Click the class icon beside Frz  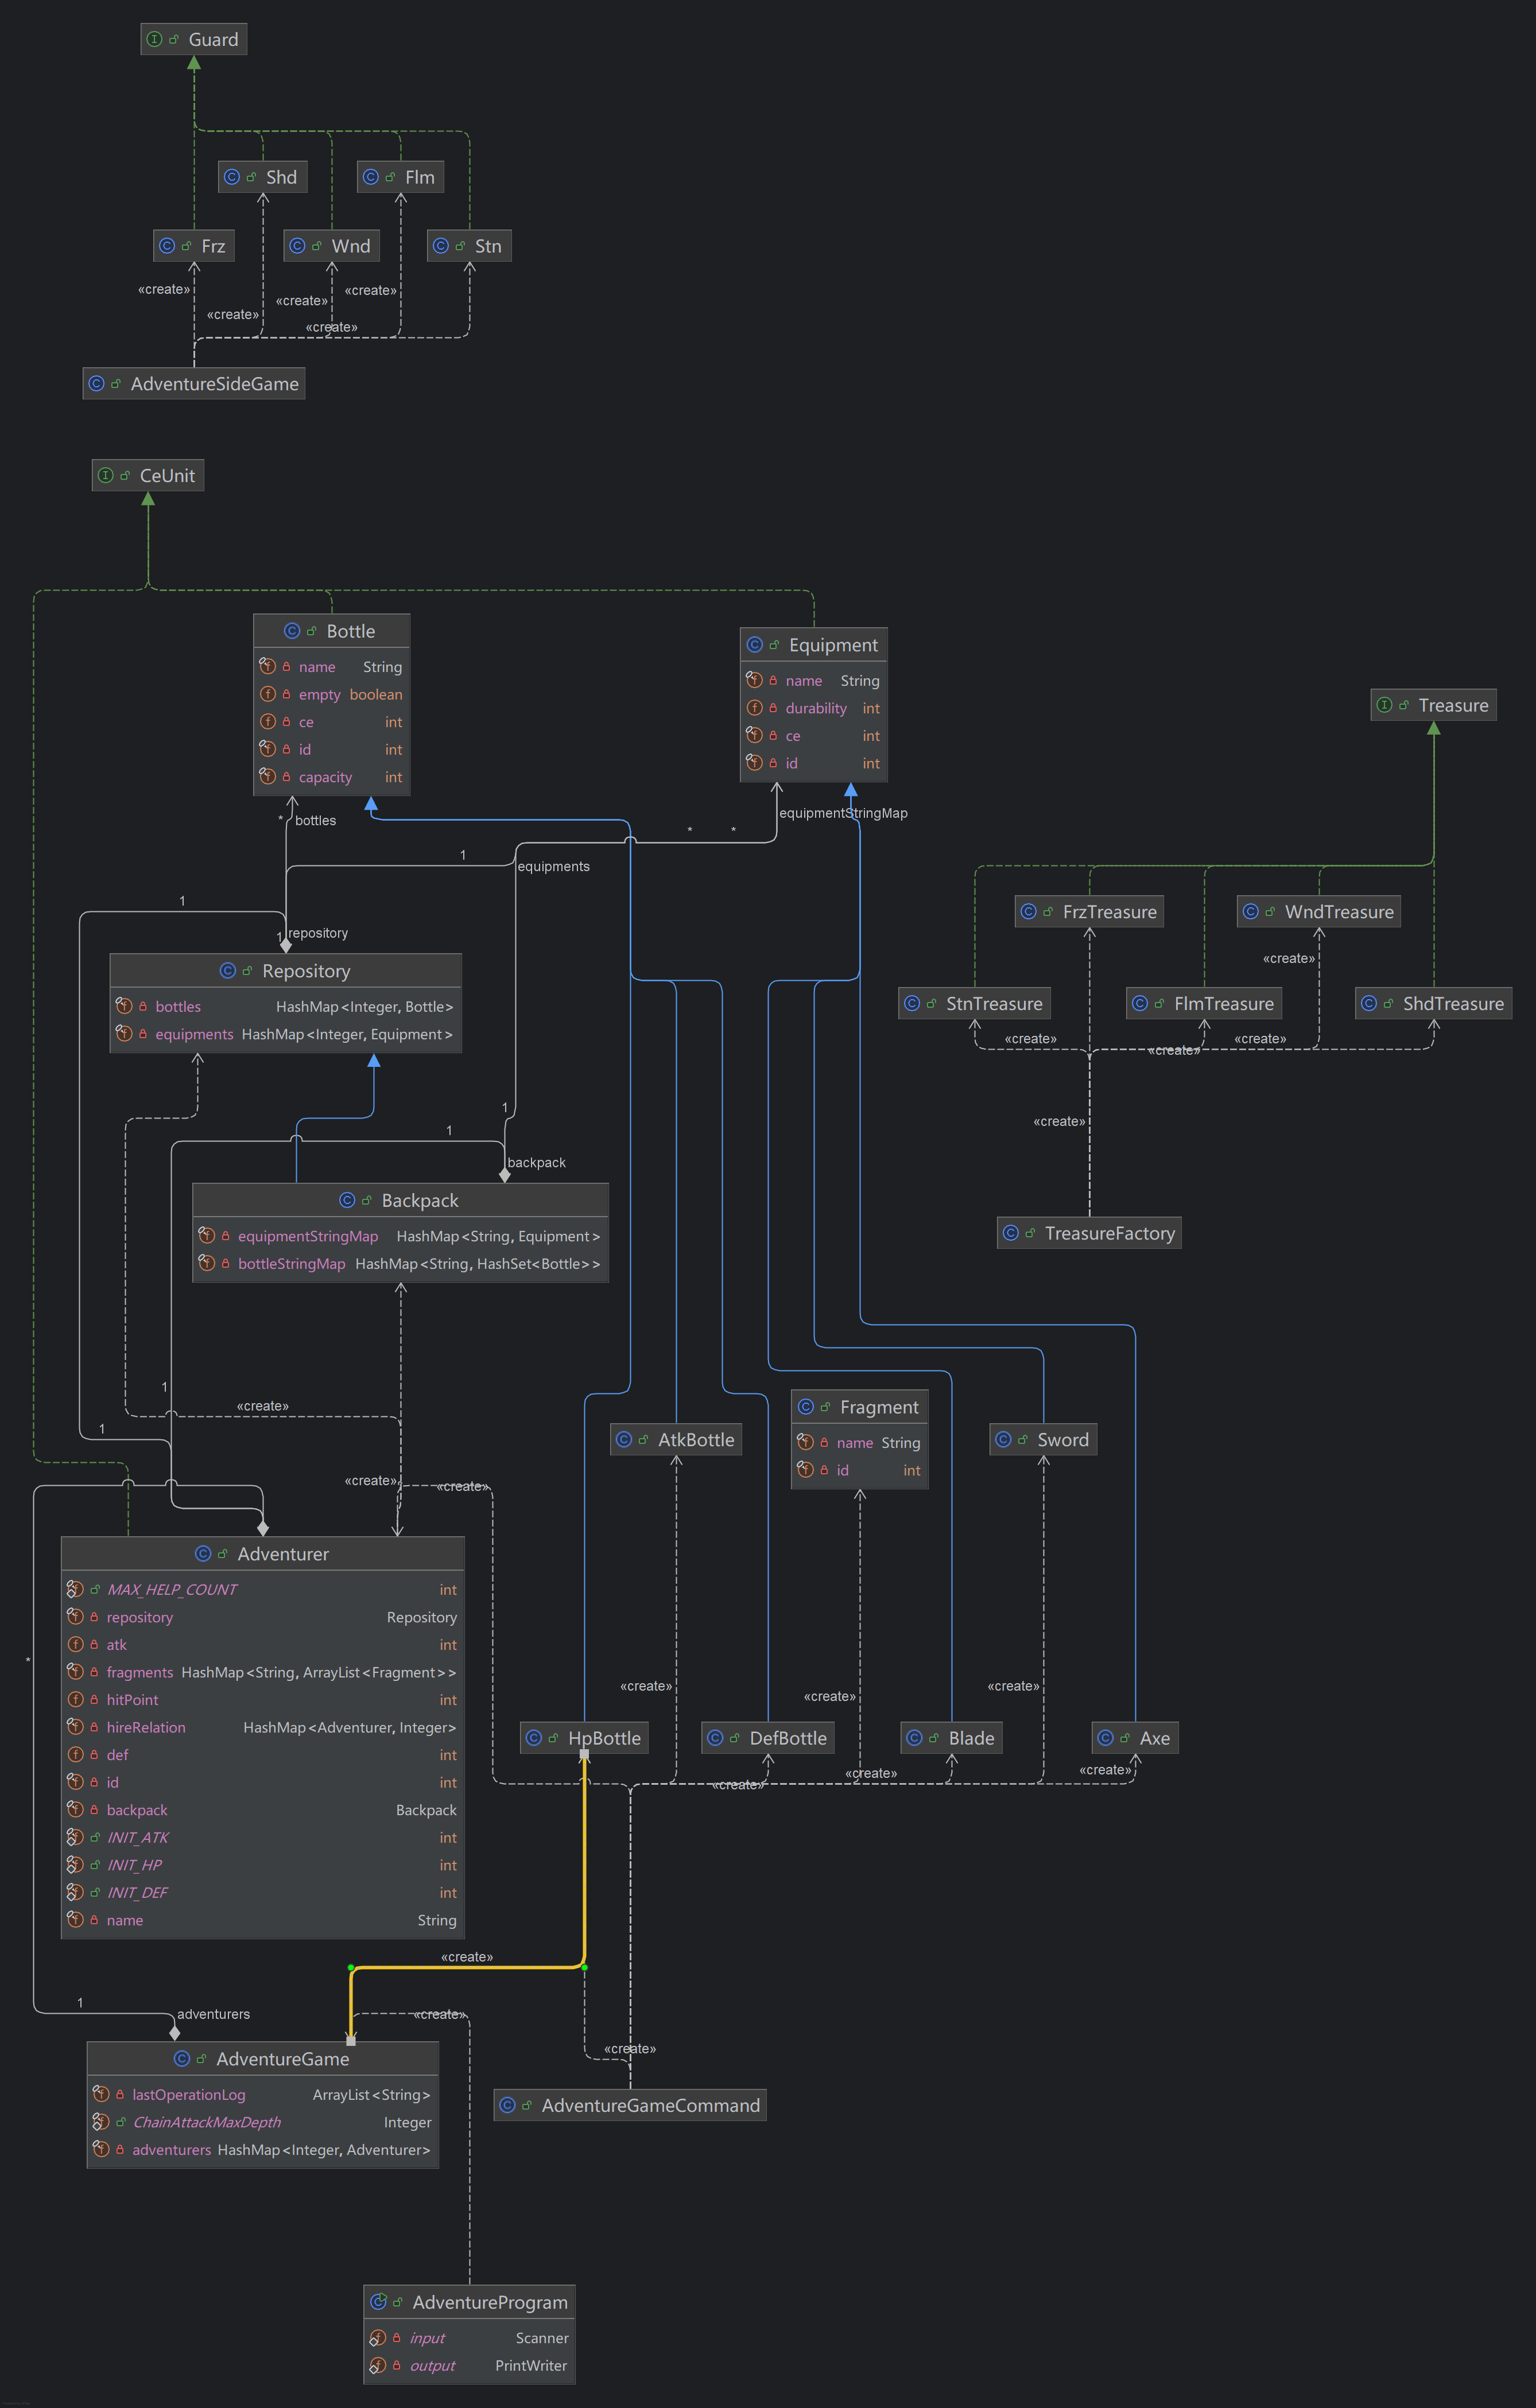click(167, 246)
